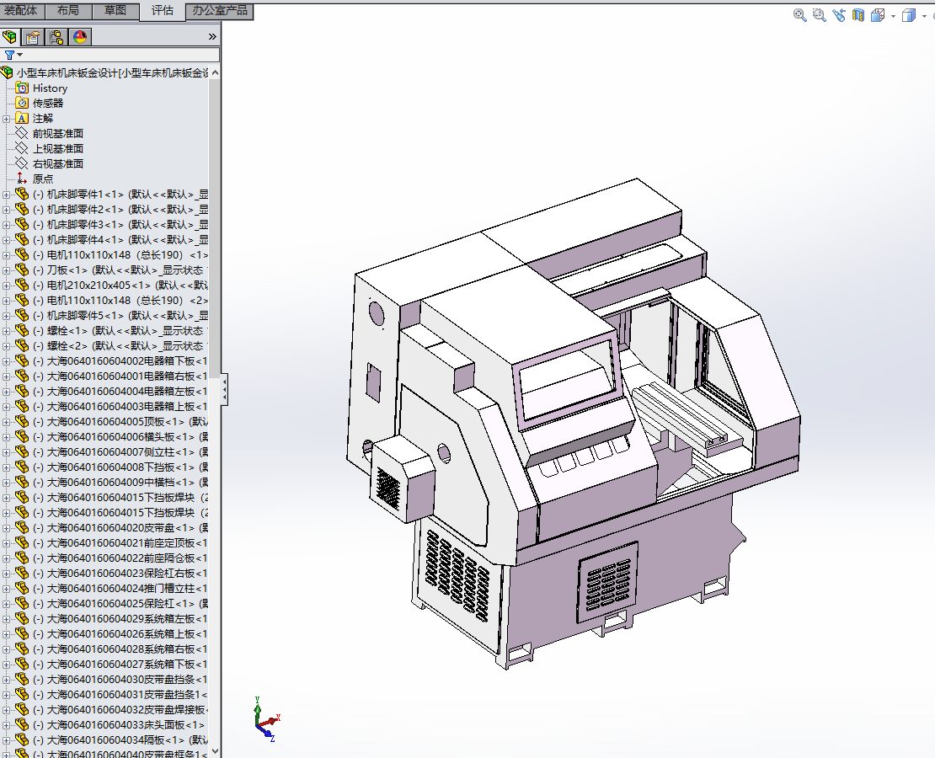The image size is (935, 758).
Task: Click the 大海0640160604008下挡板<1> part icon
Action: pos(22,467)
